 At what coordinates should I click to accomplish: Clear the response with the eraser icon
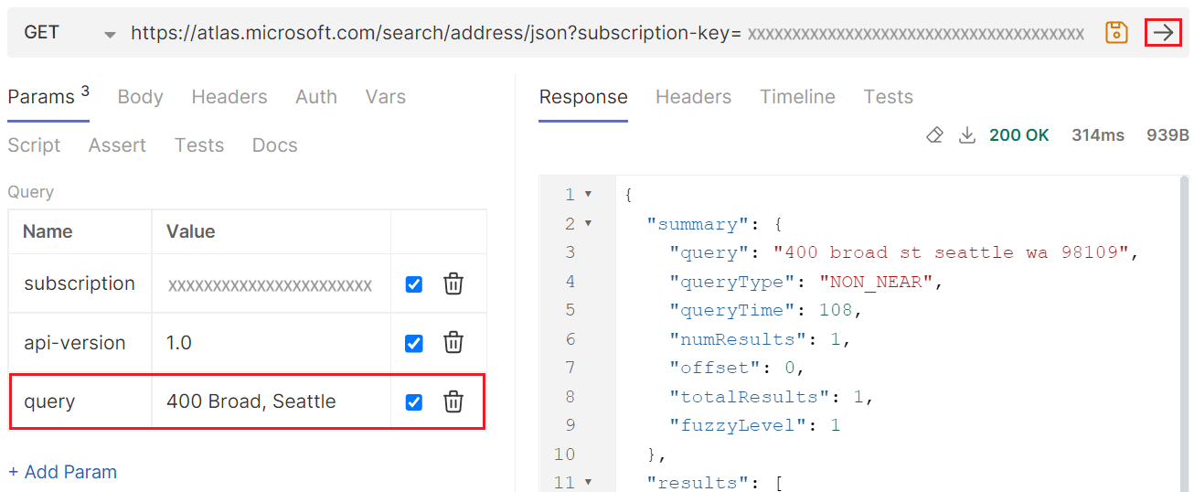point(934,135)
